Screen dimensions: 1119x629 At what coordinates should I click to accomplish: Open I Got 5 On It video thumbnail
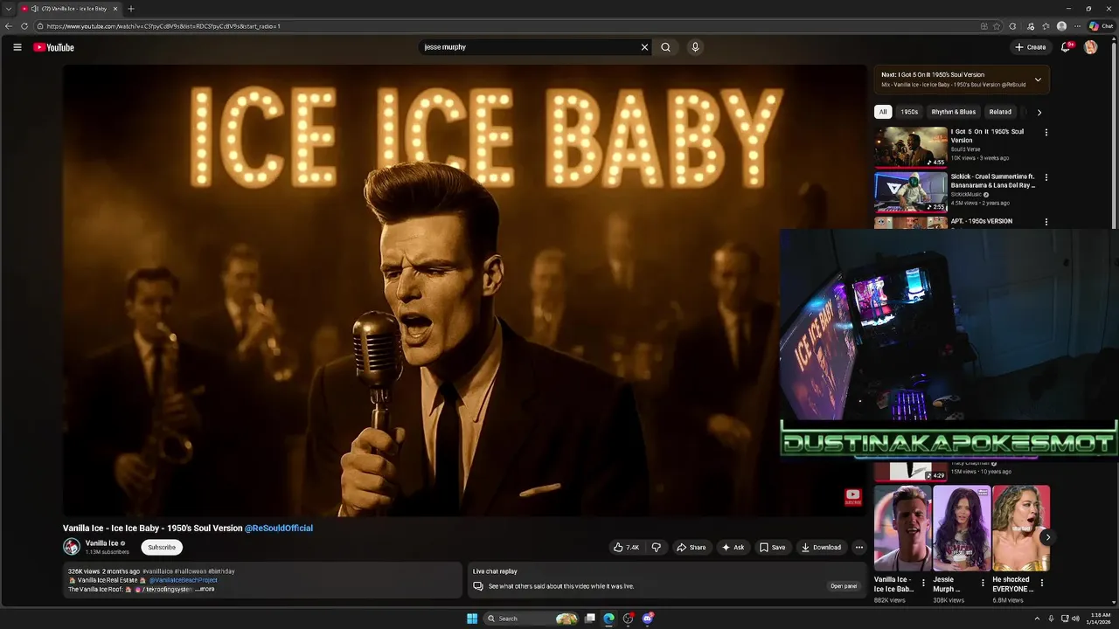(x=911, y=147)
